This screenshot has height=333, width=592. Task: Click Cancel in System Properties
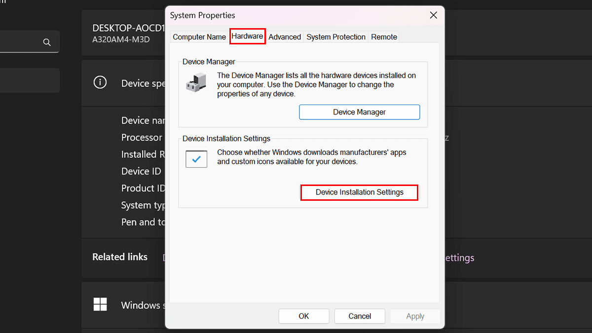360,316
